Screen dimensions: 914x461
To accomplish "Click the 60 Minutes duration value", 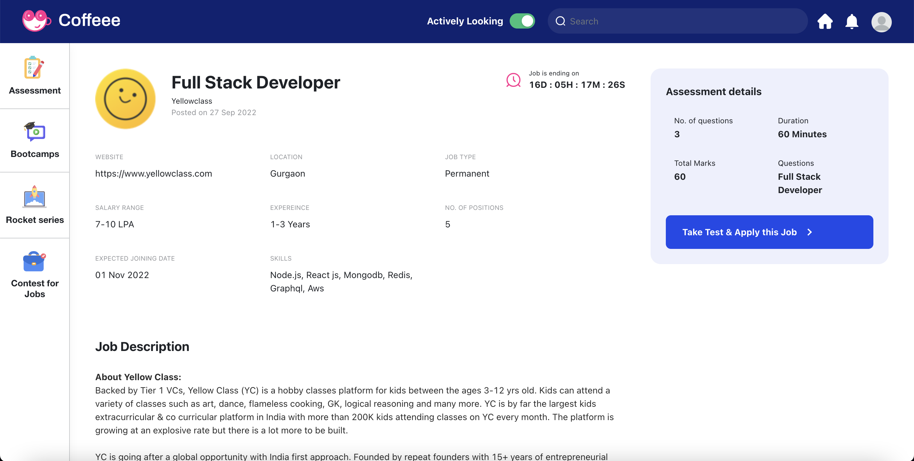I will (802, 134).
